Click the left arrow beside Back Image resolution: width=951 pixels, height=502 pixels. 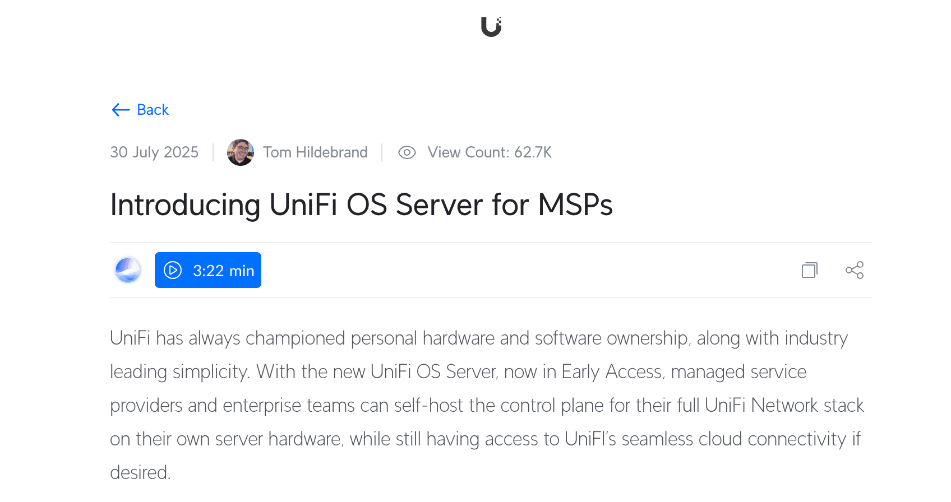(x=121, y=110)
